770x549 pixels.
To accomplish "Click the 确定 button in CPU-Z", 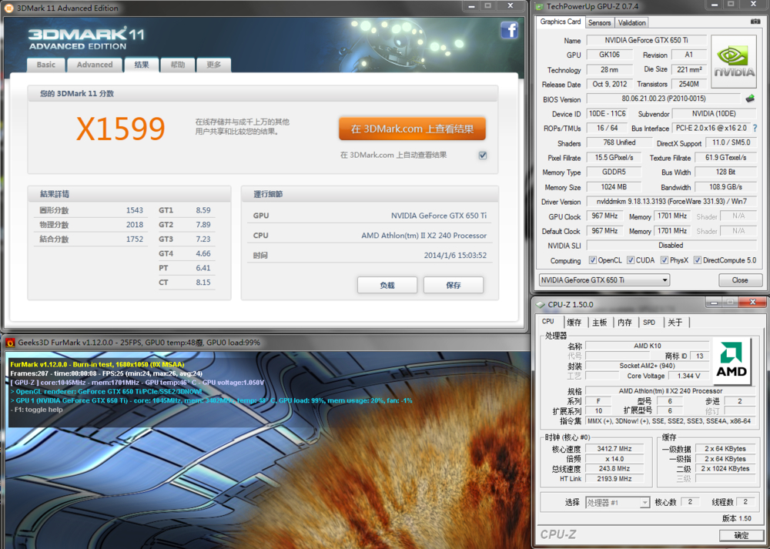I will click(742, 535).
